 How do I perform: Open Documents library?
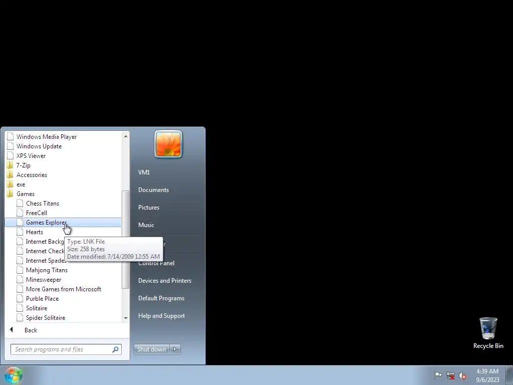point(153,190)
